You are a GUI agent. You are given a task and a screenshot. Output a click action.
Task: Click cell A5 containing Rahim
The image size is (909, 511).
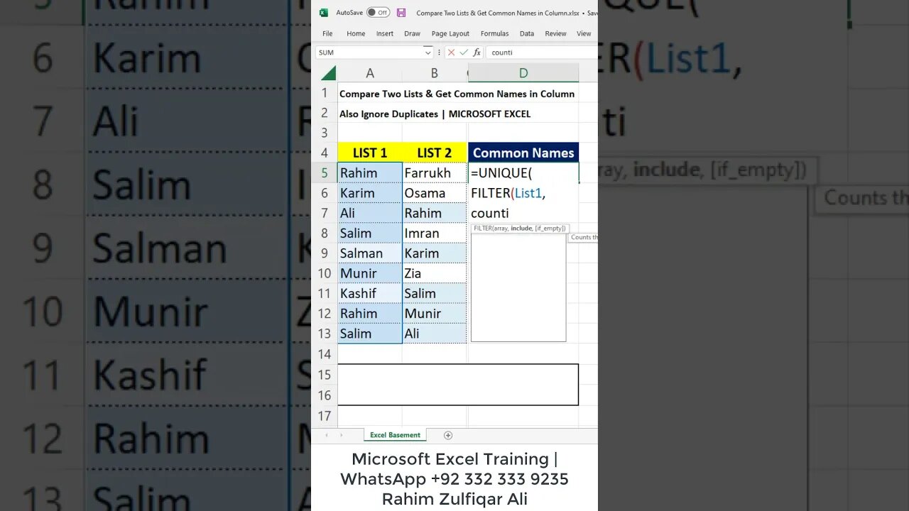pos(370,172)
